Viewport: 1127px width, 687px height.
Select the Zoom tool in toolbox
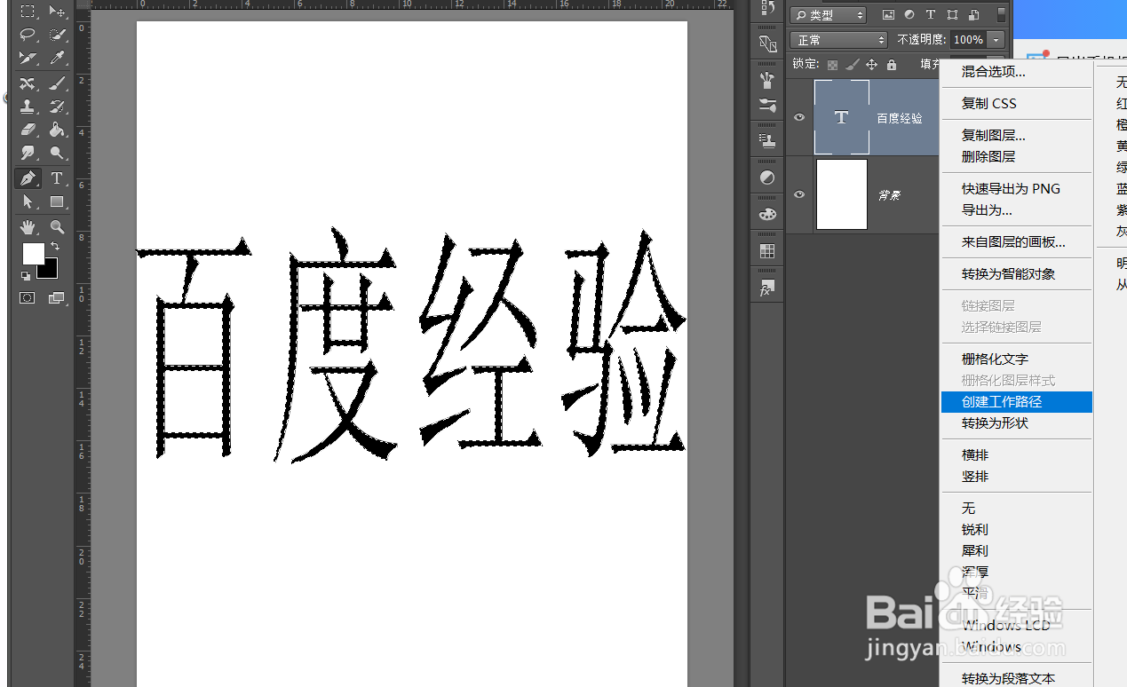click(x=57, y=226)
